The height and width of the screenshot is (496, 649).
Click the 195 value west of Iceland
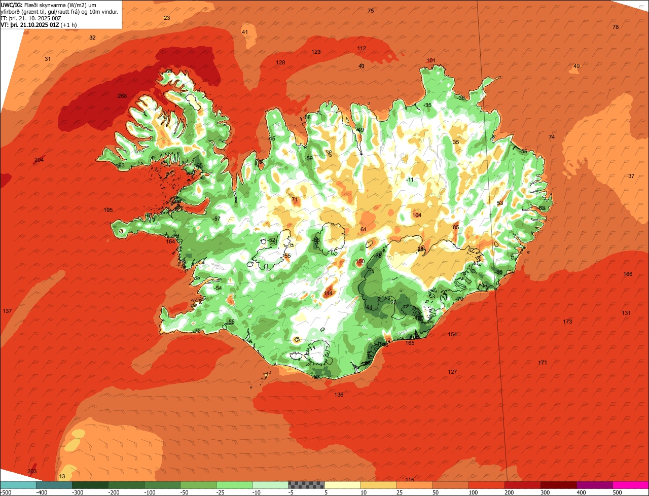(x=108, y=210)
